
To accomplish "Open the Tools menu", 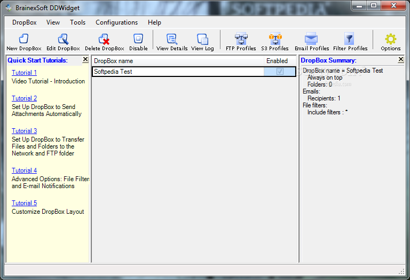I will [77, 22].
